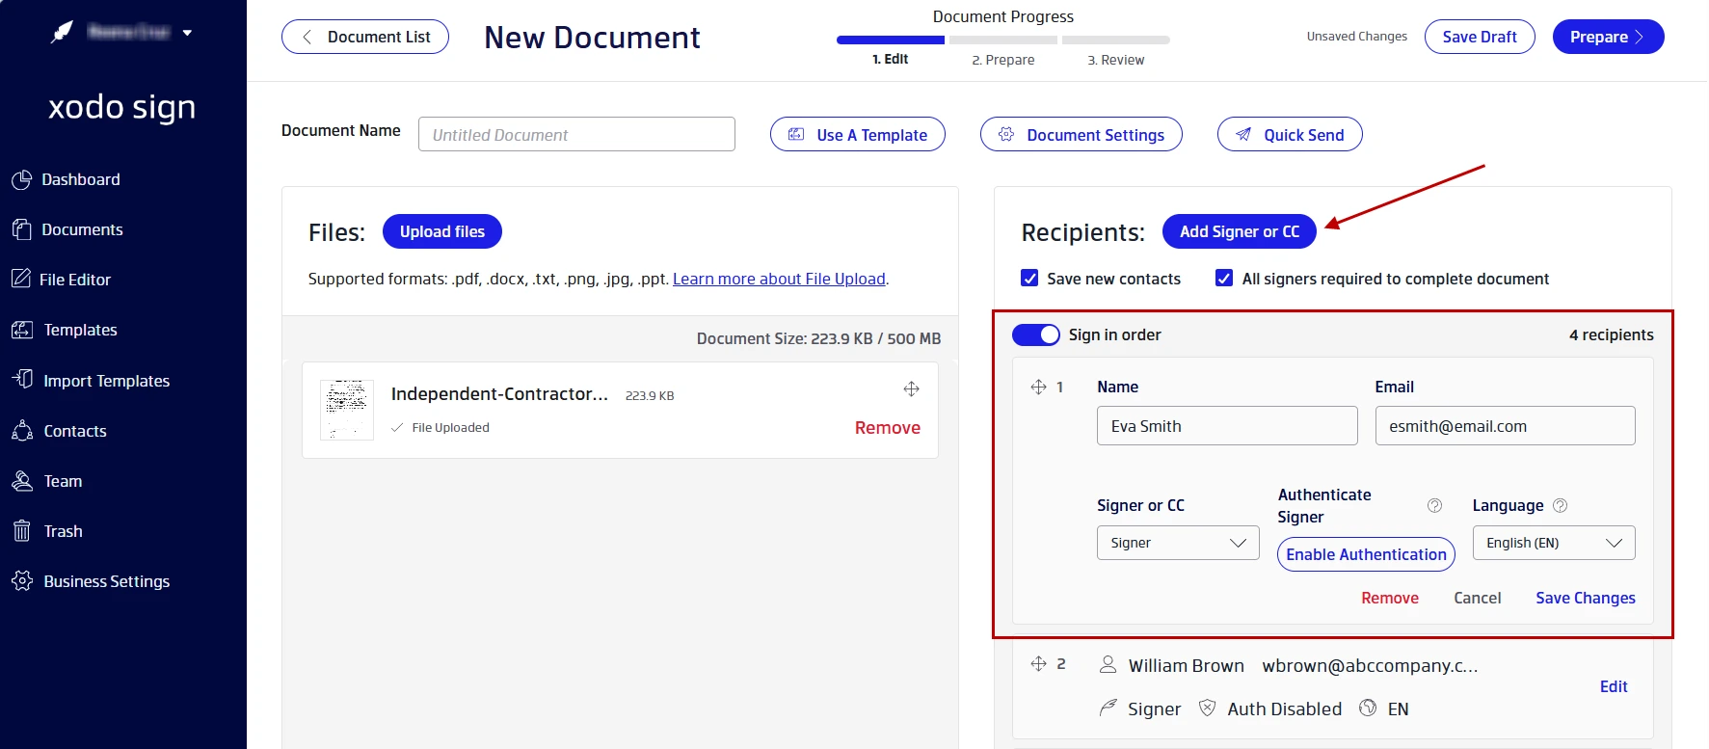Click the Email field esmith@email.com
Image resolution: width=1709 pixels, height=749 pixels.
tap(1505, 425)
